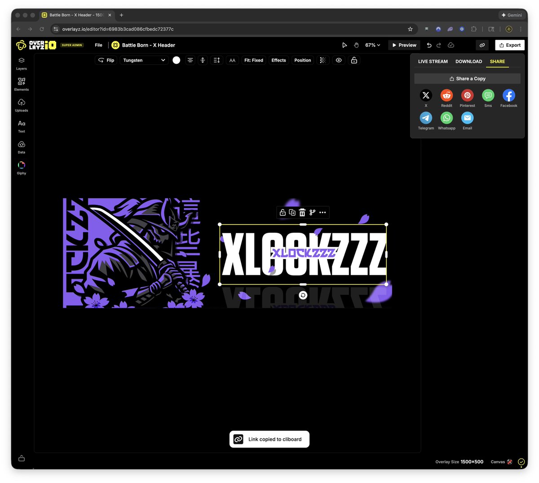Viewport: 539px width, 483px height.
Task: Click the Share a Copy button
Action: tap(468, 79)
